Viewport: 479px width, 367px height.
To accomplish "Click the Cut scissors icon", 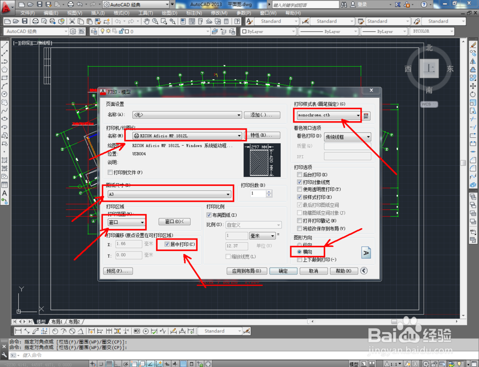I will pyautogui.click(x=72, y=21).
